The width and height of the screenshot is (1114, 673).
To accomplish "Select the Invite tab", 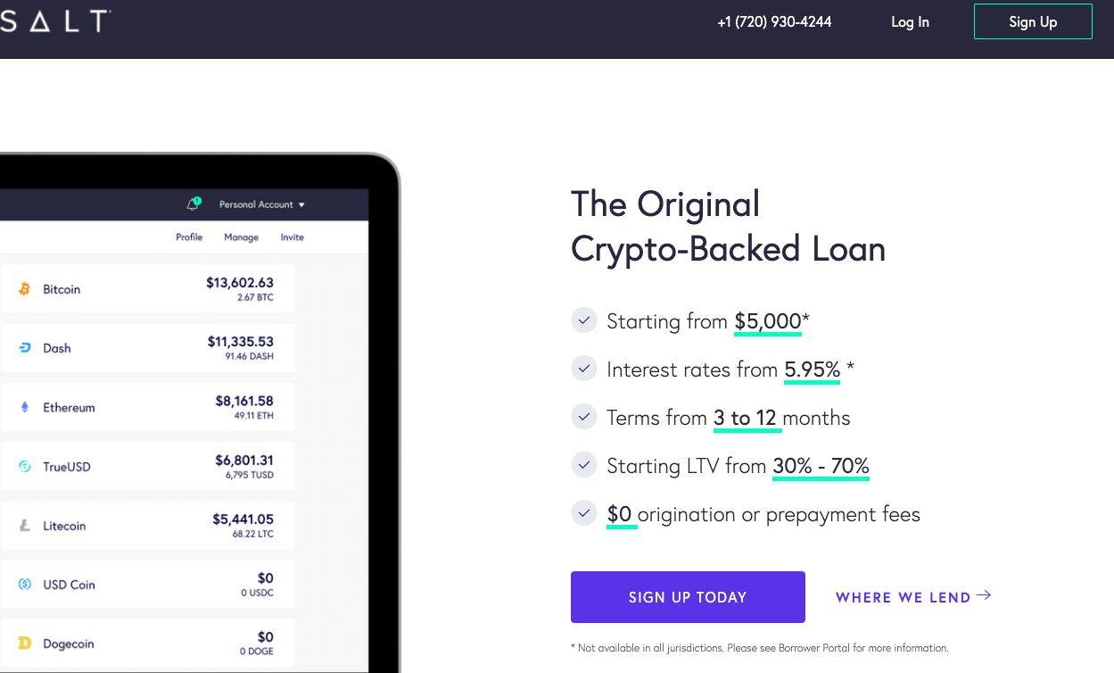I will pos(293,237).
